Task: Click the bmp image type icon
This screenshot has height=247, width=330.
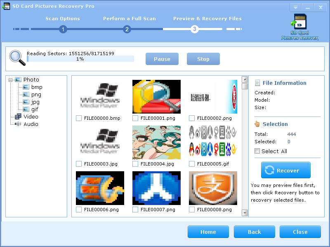Action: click(26, 87)
